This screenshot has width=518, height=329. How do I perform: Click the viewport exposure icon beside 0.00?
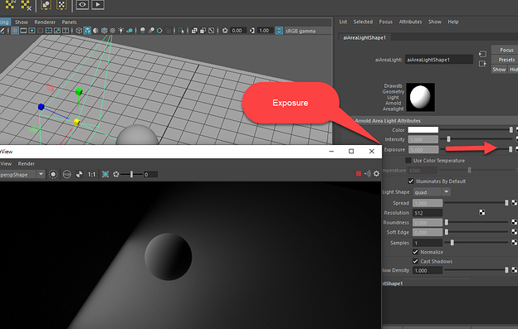[x=225, y=31]
